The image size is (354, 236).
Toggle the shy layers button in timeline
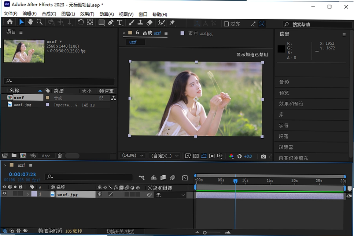tap(154, 177)
